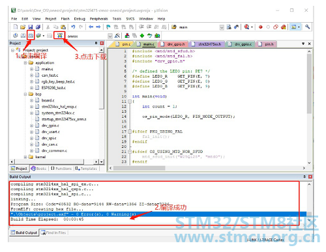Click the editor horizontal scrollbar thumb
This screenshot has width=326, height=252.
pyautogui.click(x=140, y=168)
